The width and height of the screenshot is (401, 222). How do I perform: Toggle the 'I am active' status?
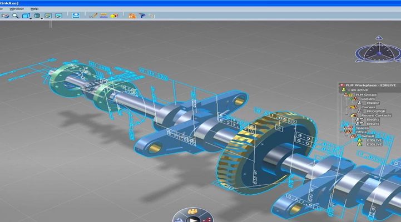357,90
